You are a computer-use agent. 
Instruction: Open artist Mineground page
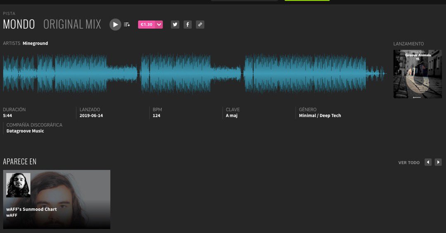click(35, 43)
